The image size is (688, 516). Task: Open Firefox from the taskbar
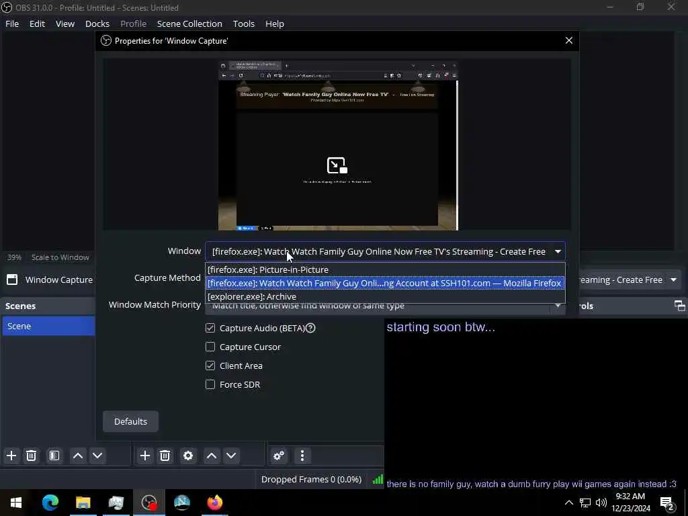click(215, 503)
